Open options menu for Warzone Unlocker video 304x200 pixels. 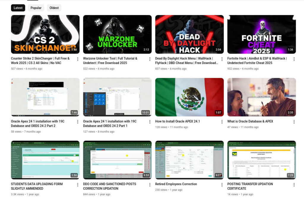tap(150, 59)
